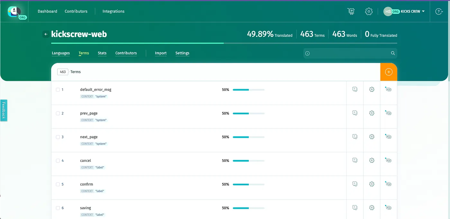The height and width of the screenshot is (219, 450).
Task: Open the Integrations menu
Action: click(x=113, y=11)
